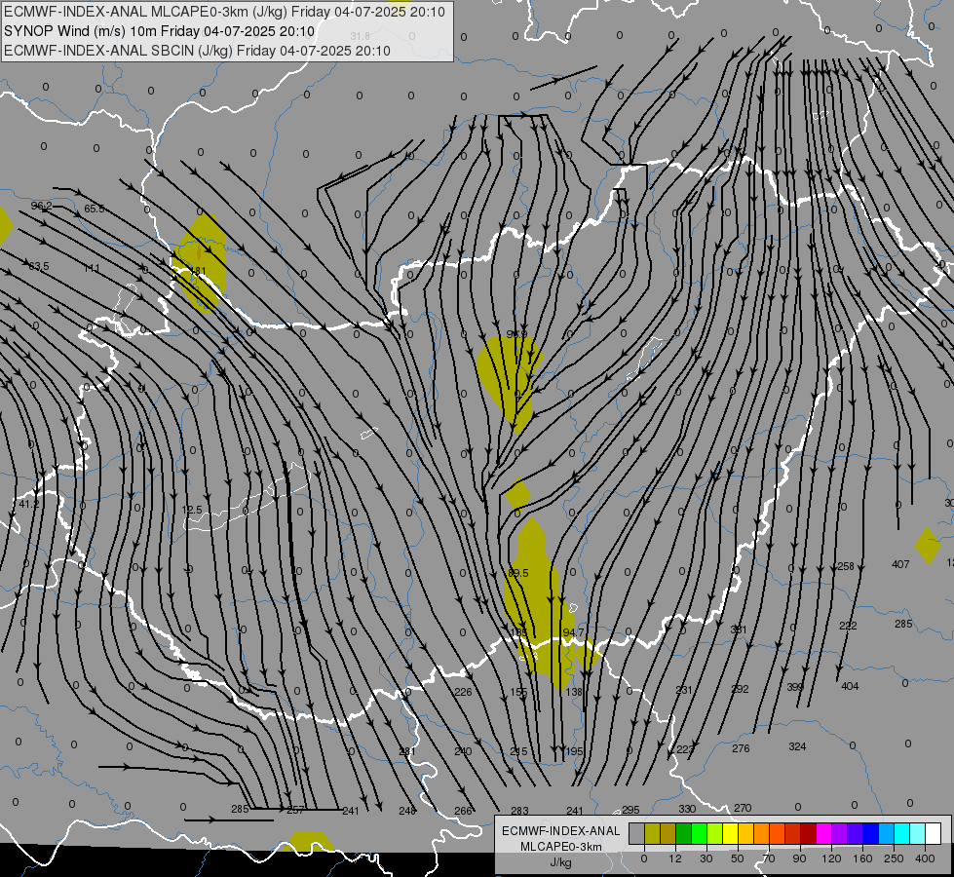Click legend tick label 12
This screenshot has height=877, width=954.
pyautogui.click(x=674, y=858)
